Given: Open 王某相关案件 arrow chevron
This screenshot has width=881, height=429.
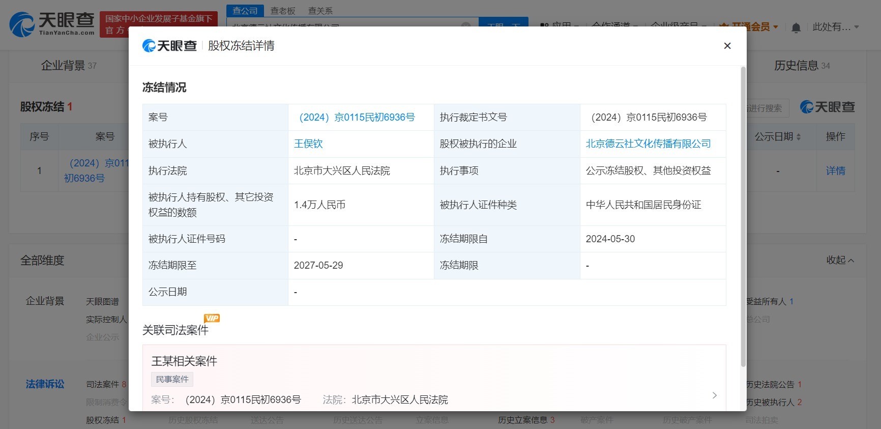Looking at the screenshot, I should 714,395.
